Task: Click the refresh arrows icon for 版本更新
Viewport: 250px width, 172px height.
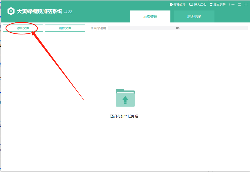Action: click(x=211, y=4)
